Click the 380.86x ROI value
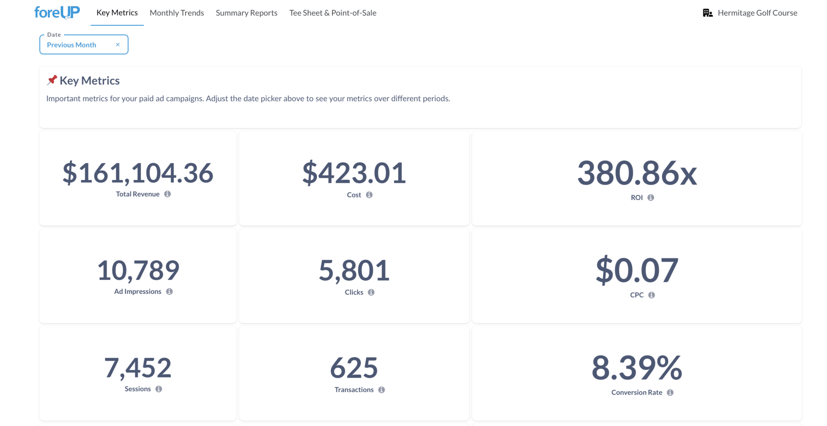827x426 pixels. 637,174
